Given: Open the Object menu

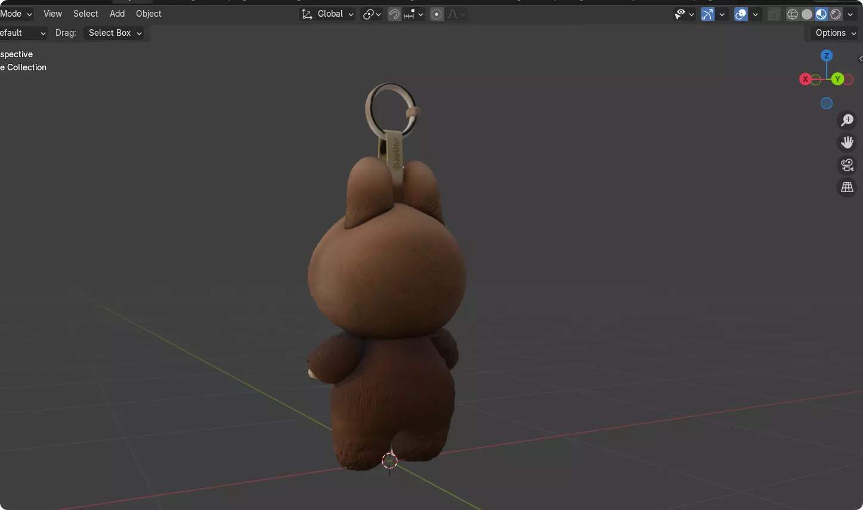Looking at the screenshot, I should (149, 14).
